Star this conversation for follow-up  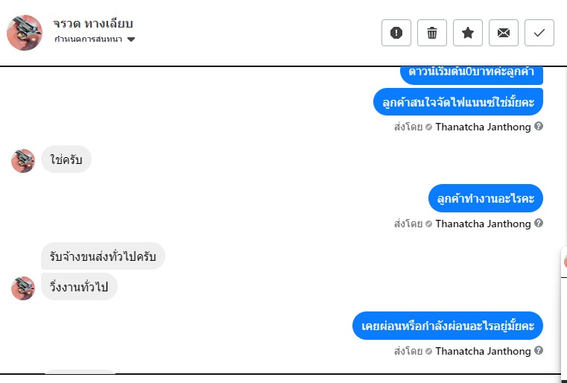tap(468, 33)
